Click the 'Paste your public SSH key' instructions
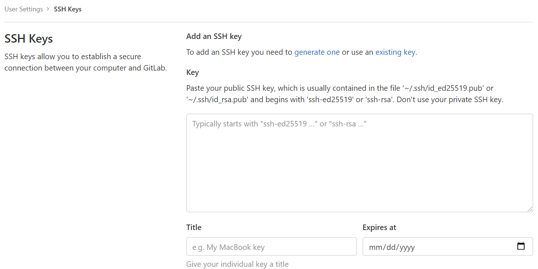538x269 pixels. tap(344, 94)
